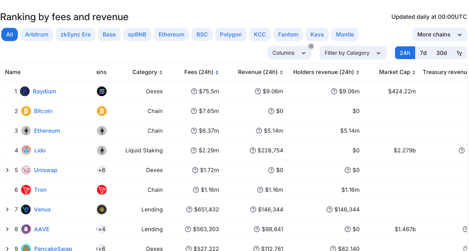Open the Lido protocol link
Screen dimensions: 469x251
[x=40, y=150]
